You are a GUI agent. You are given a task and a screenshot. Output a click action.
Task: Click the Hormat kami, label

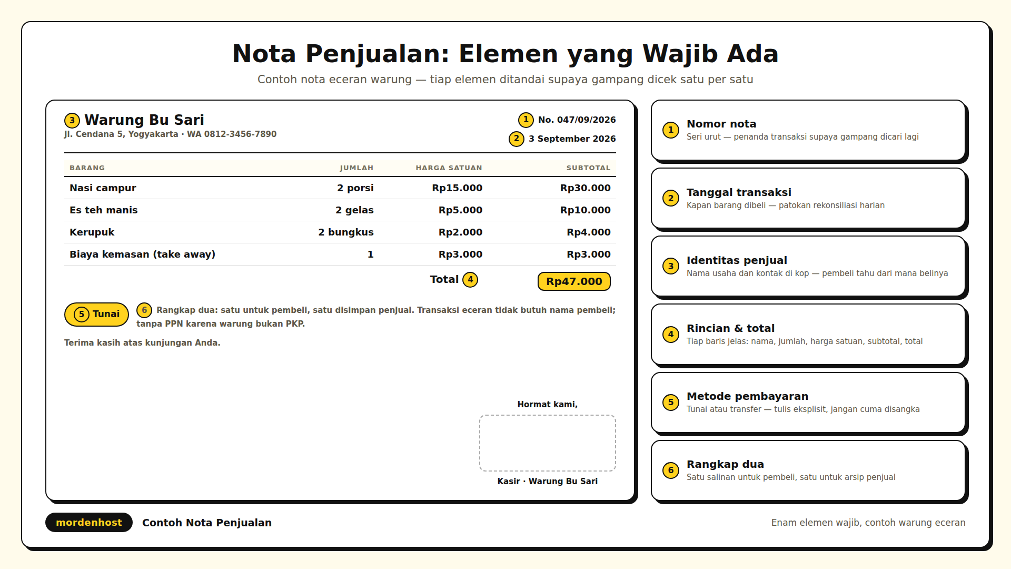[x=548, y=405]
